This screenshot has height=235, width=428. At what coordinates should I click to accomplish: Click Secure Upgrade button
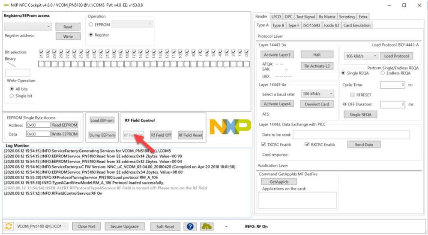pyautogui.click(x=125, y=226)
